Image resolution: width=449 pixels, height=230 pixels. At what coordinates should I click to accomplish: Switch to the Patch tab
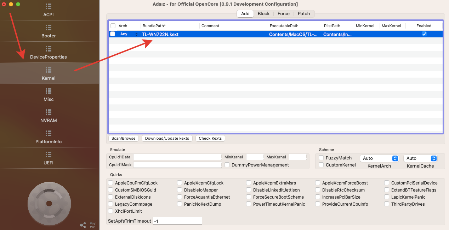[x=303, y=14]
